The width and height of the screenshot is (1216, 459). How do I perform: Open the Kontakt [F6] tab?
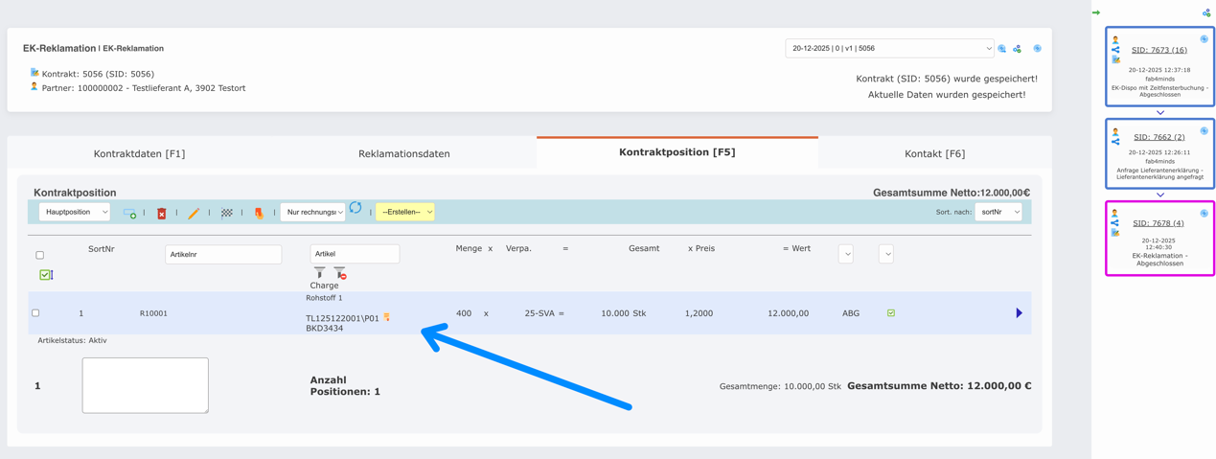click(935, 153)
